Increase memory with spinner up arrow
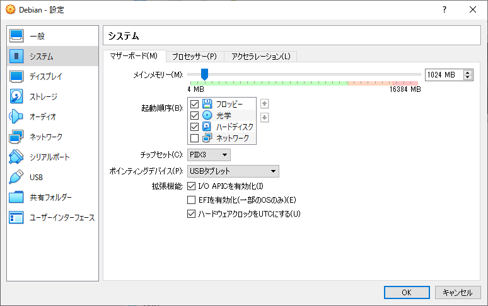The height and width of the screenshot is (306, 488). click(467, 72)
